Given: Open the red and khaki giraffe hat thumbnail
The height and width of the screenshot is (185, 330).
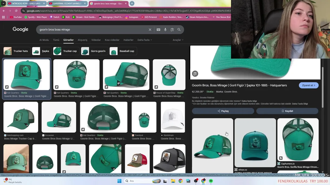Looking at the screenshot, I should point(137,159).
